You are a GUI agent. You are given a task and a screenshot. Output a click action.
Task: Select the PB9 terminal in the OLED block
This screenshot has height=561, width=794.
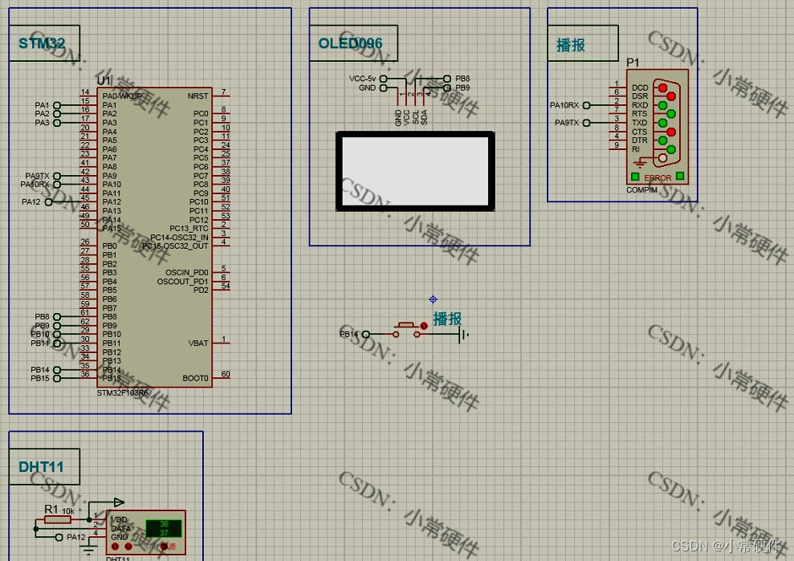tap(447, 88)
